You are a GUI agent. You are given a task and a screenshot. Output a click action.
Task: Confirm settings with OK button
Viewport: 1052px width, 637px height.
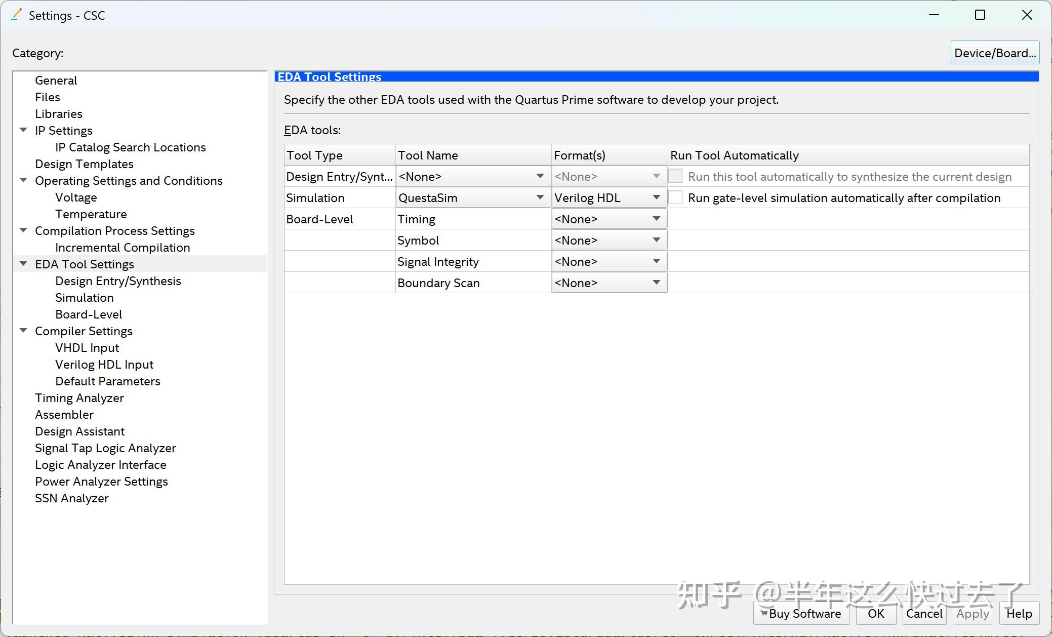pos(876,613)
